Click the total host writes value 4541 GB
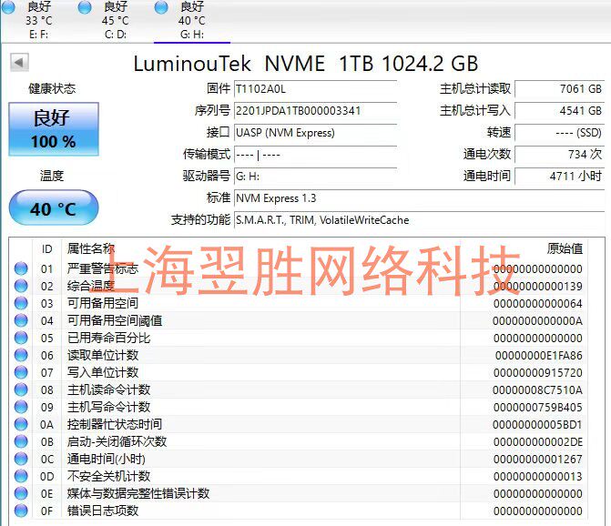This screenshot has width=611, height=526. 560,111
